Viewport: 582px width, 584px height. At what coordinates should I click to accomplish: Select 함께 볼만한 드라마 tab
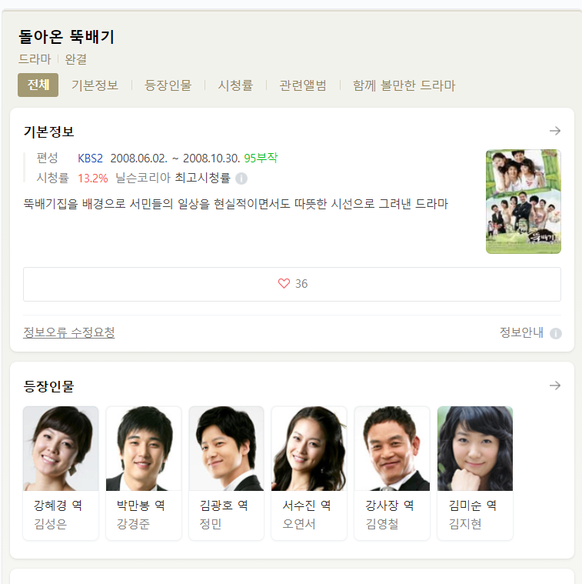click(x=404, y=85)
